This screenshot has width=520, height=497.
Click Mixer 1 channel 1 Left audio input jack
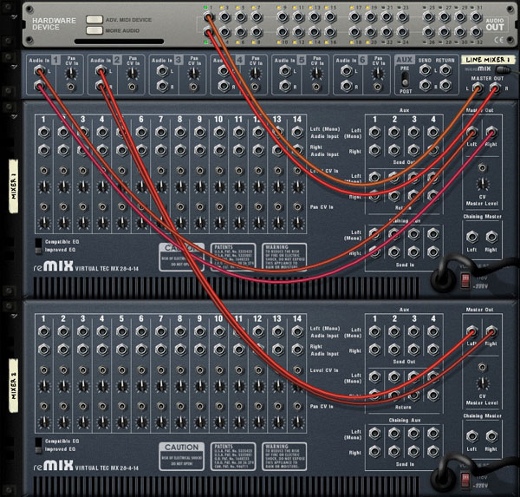(x=44, y=132)
